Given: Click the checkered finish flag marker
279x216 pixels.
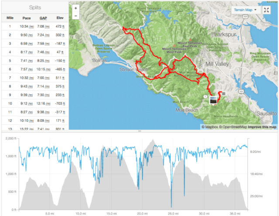Looking at the screenshot, I should [x=224, y=94].
